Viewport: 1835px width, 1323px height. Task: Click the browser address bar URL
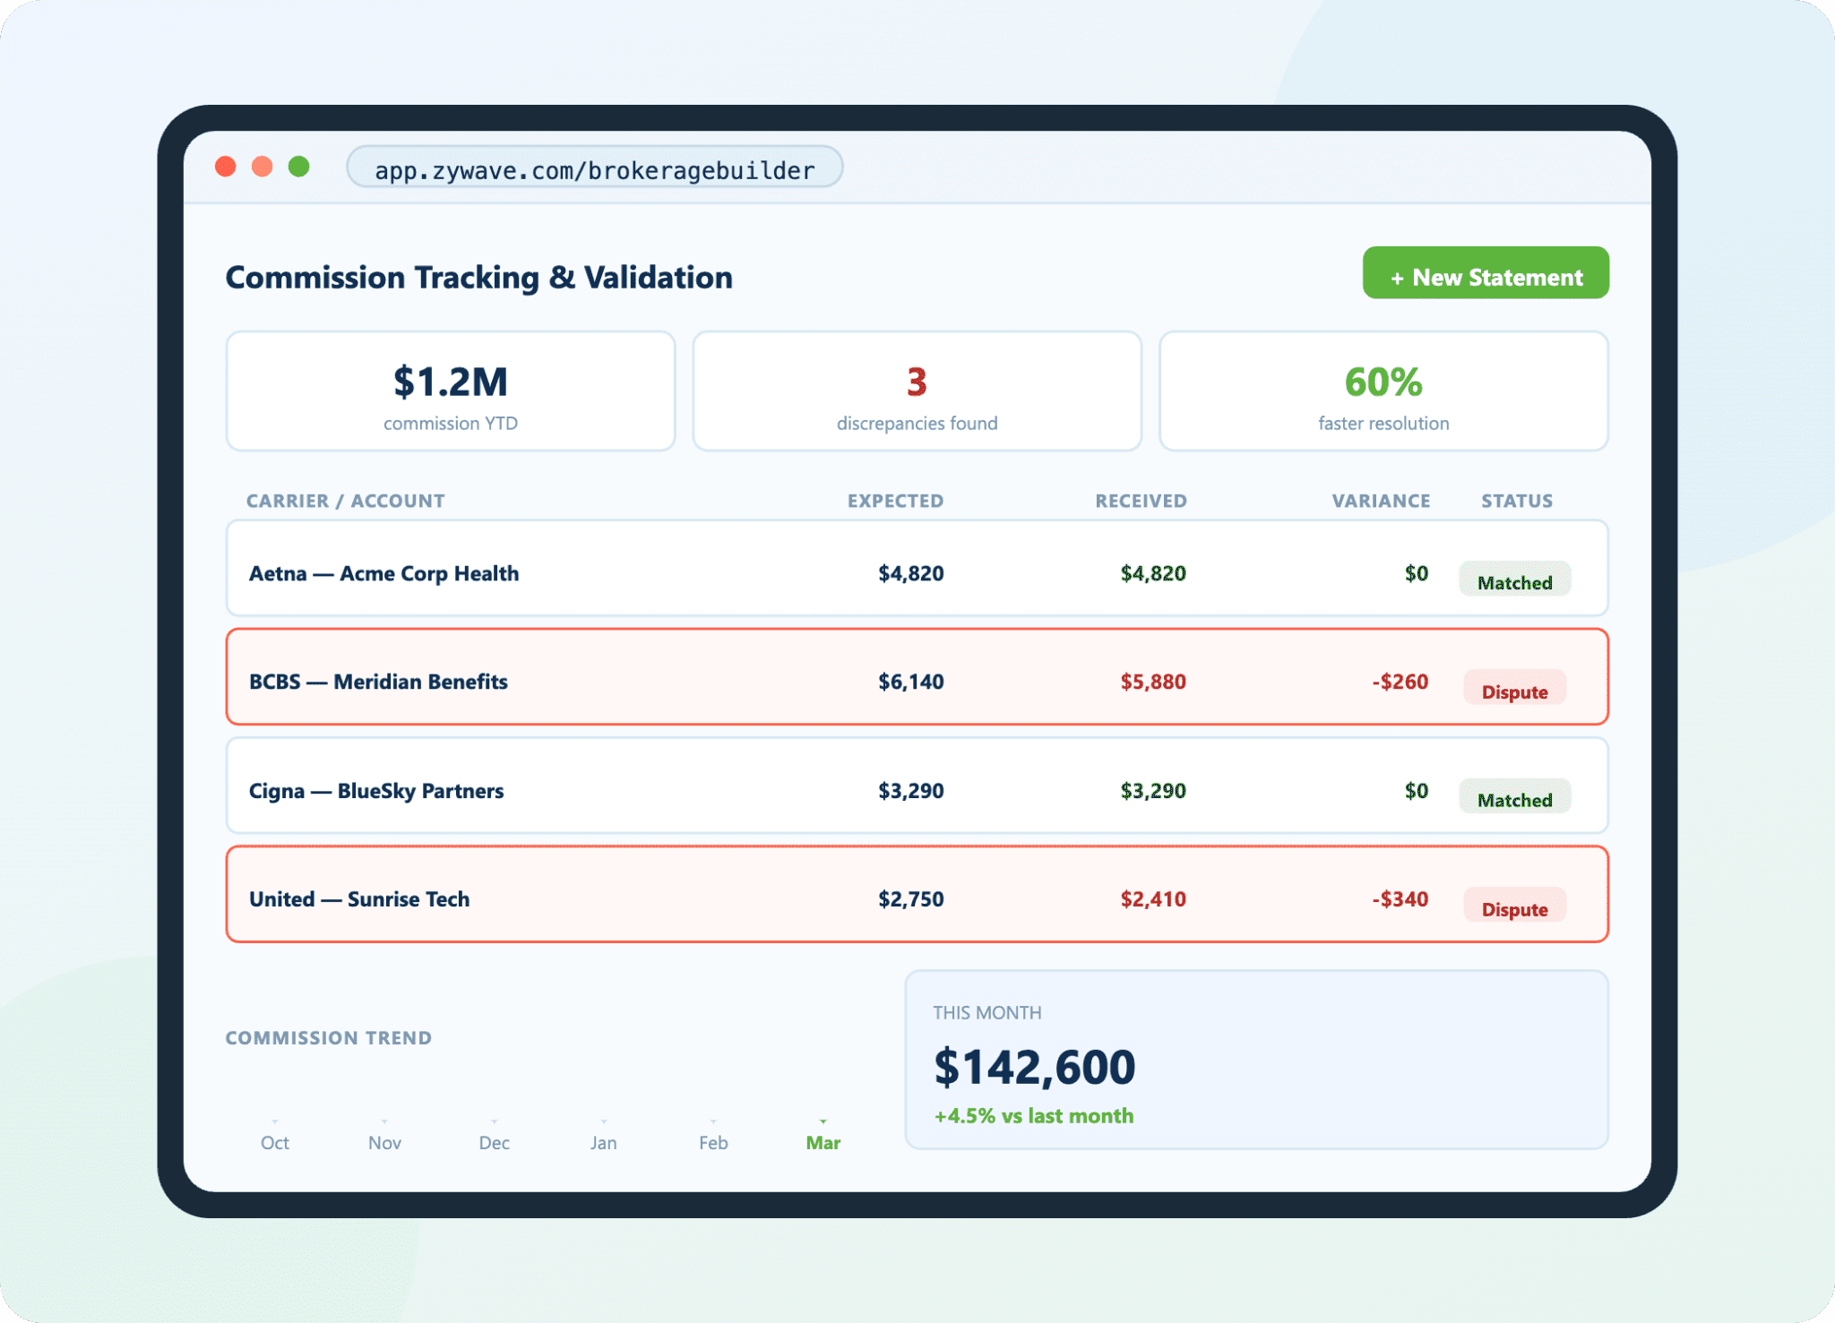coord(594,169)
